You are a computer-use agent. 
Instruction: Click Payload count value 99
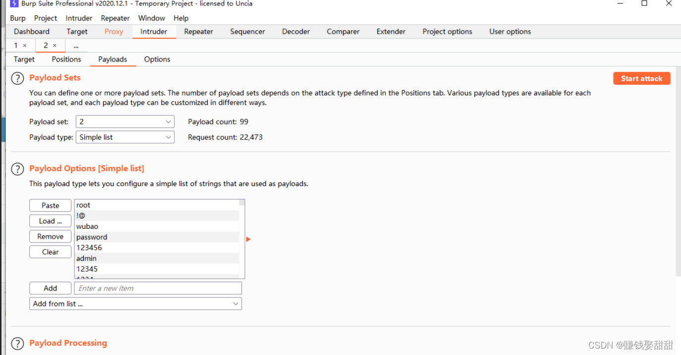244,122
